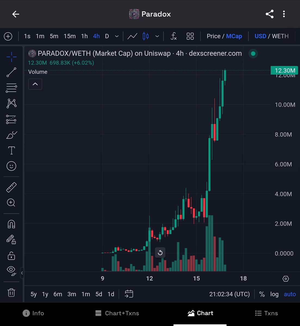Set range to 6m
Viewport: 300px width, 326px height.
(58, 294)
